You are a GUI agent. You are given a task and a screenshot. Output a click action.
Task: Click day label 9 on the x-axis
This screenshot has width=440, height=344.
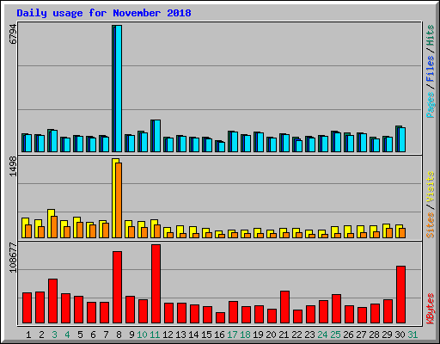click(x=131, y=335)
